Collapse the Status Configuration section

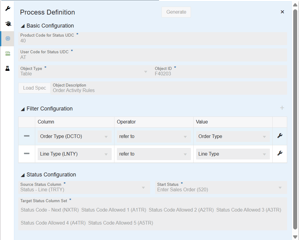23,175
